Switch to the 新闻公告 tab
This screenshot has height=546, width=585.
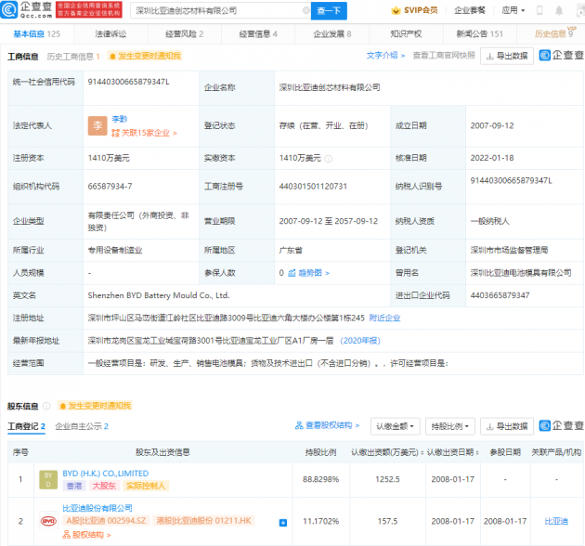click(x=479, y=34)
